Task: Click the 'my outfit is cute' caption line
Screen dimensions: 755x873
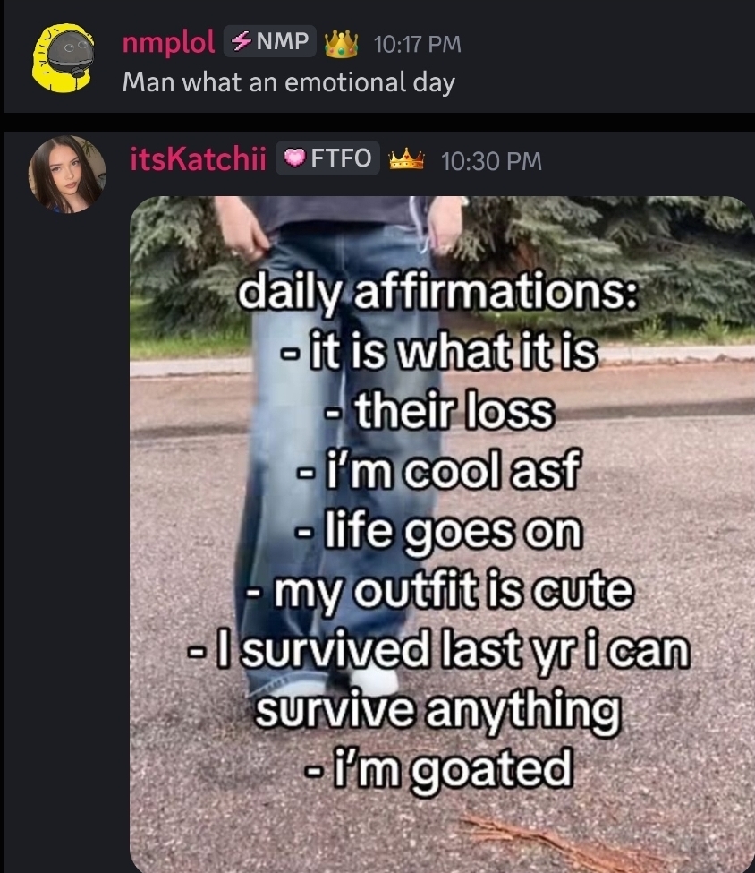Action: [439, 591]
